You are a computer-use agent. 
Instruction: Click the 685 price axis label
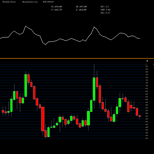pos(147,88)
